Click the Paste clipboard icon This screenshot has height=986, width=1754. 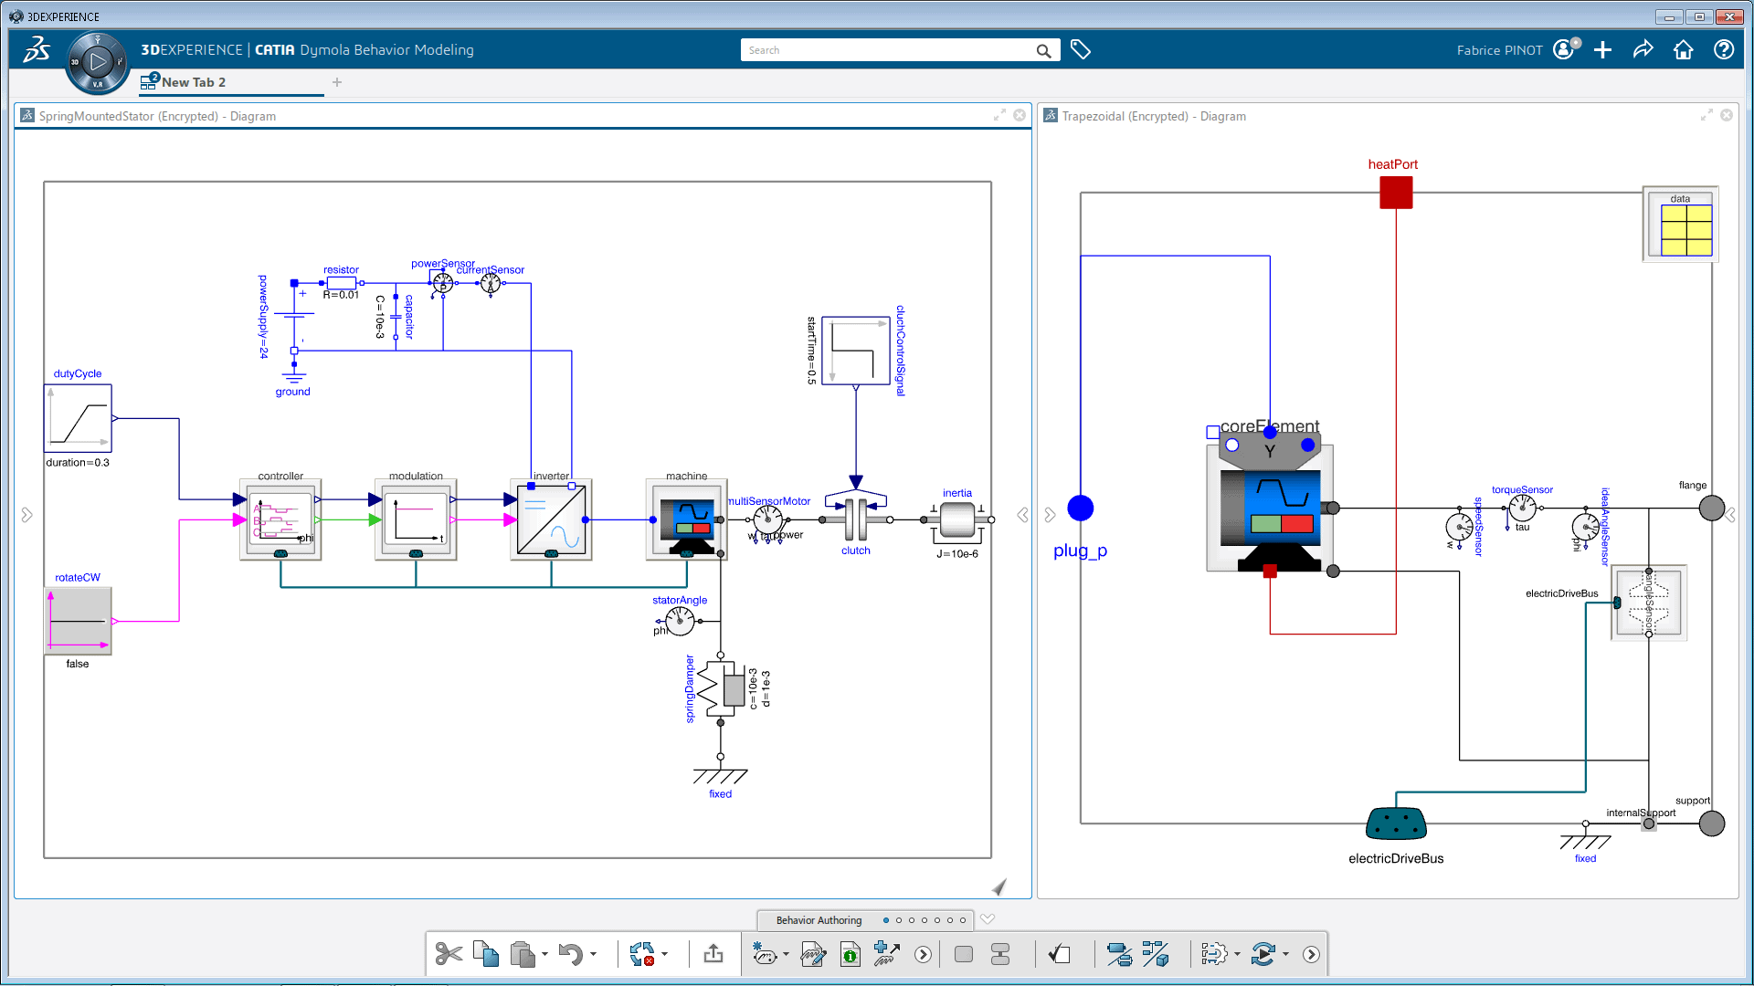(523, 954)
